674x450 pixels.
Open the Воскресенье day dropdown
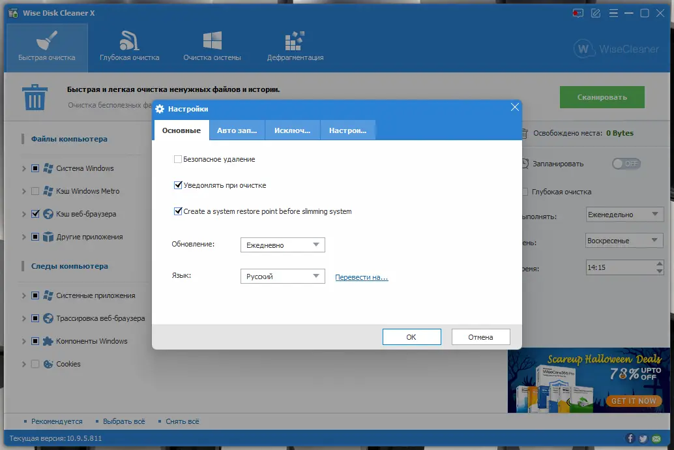(x=624, y=241)
